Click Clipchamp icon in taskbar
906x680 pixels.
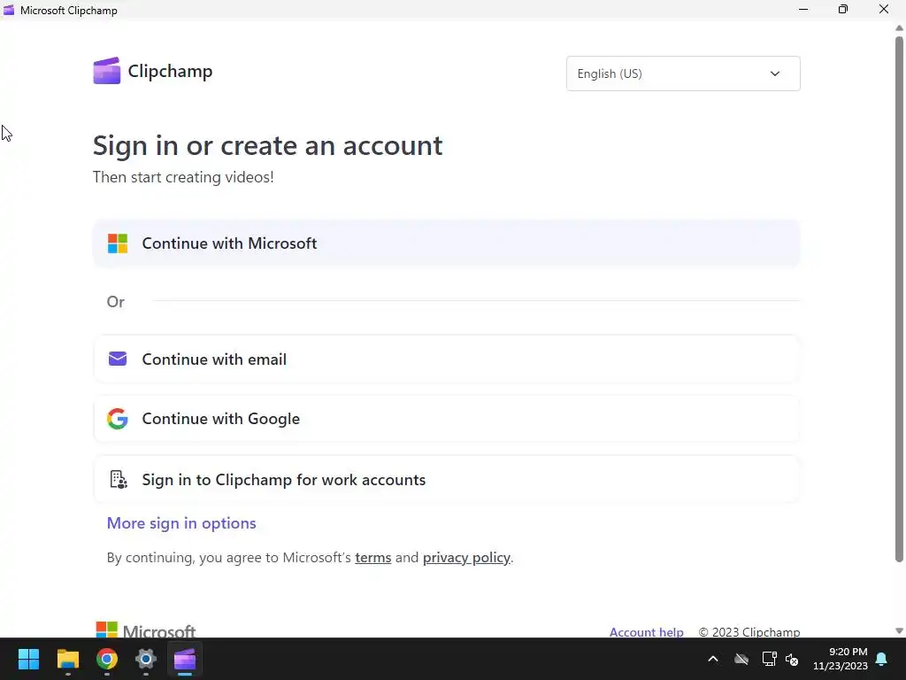pos(185,659)
